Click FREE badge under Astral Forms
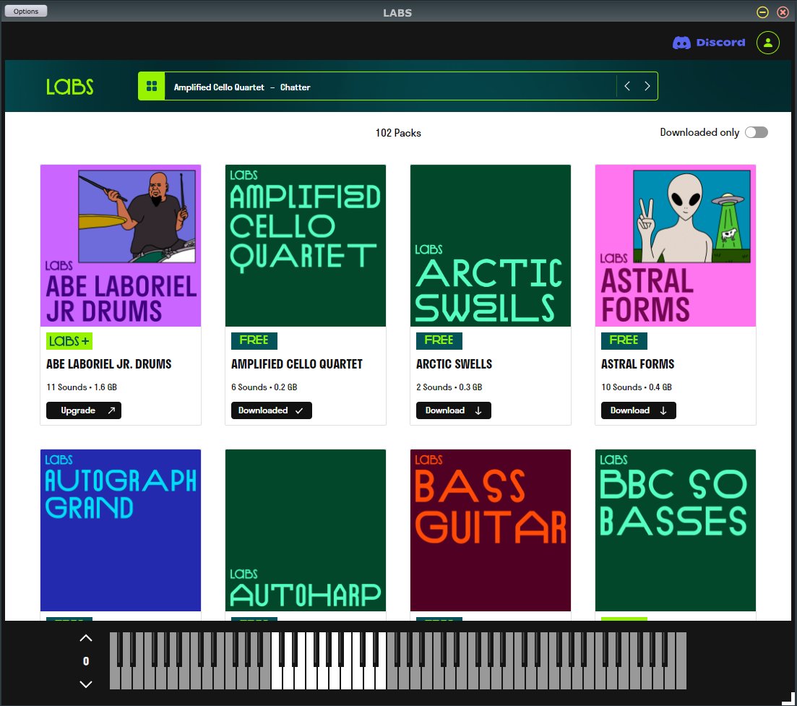This screenshot has width=797, height=706. point(624,340)
